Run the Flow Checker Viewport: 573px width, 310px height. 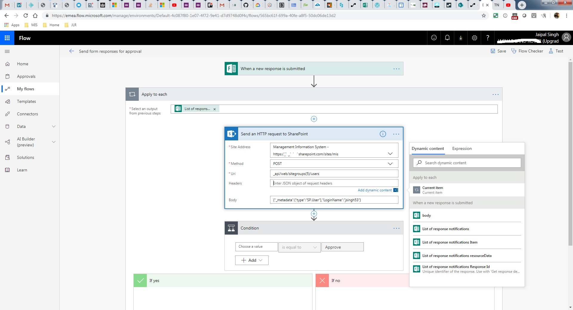click(x=527, y=51)
